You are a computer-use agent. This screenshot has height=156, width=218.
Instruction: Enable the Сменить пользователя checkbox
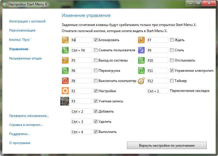96,50
